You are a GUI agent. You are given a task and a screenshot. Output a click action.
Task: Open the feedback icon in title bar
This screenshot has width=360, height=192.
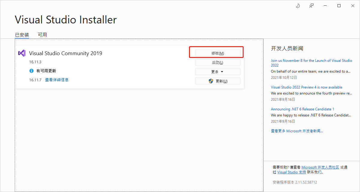pyautogui.click(x=312, y=6)
